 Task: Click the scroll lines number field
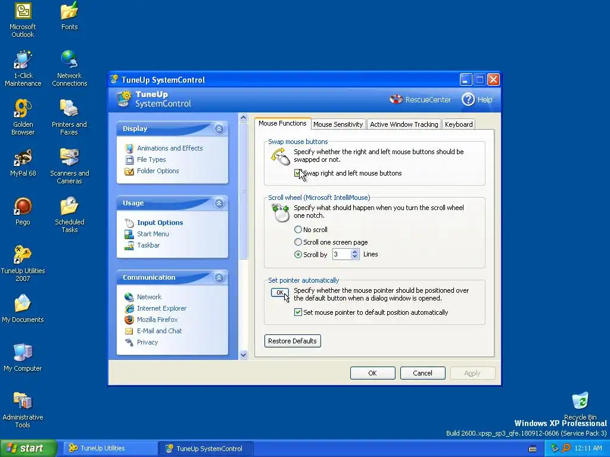341,255
